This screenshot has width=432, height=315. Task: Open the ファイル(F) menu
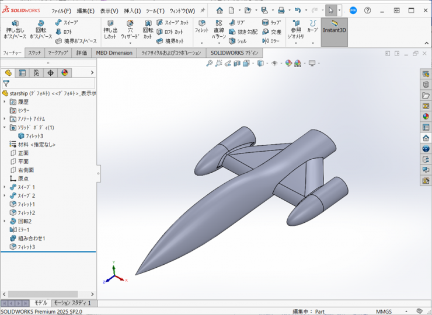click(x=61, y=10)
